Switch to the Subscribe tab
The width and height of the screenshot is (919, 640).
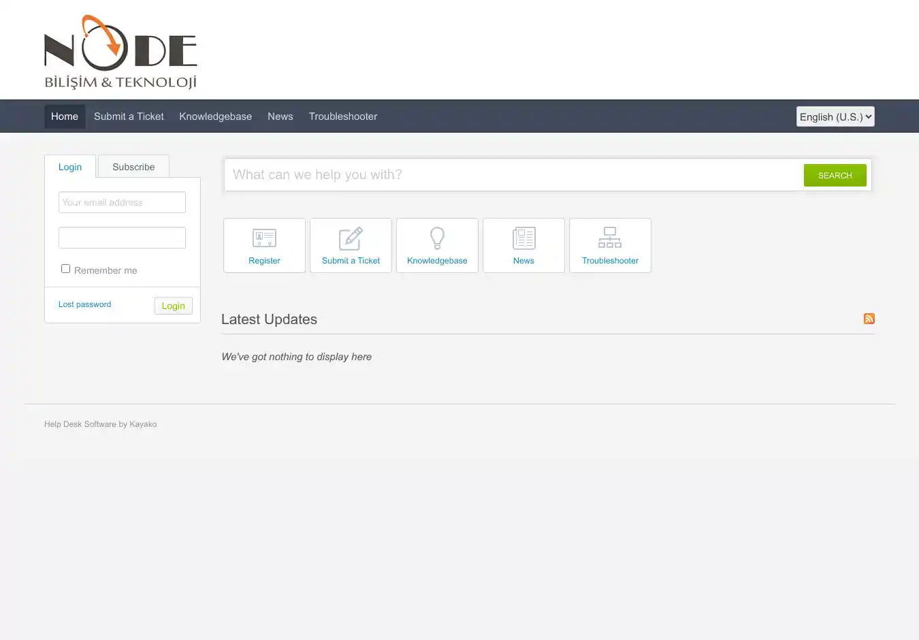click(133, 167)
